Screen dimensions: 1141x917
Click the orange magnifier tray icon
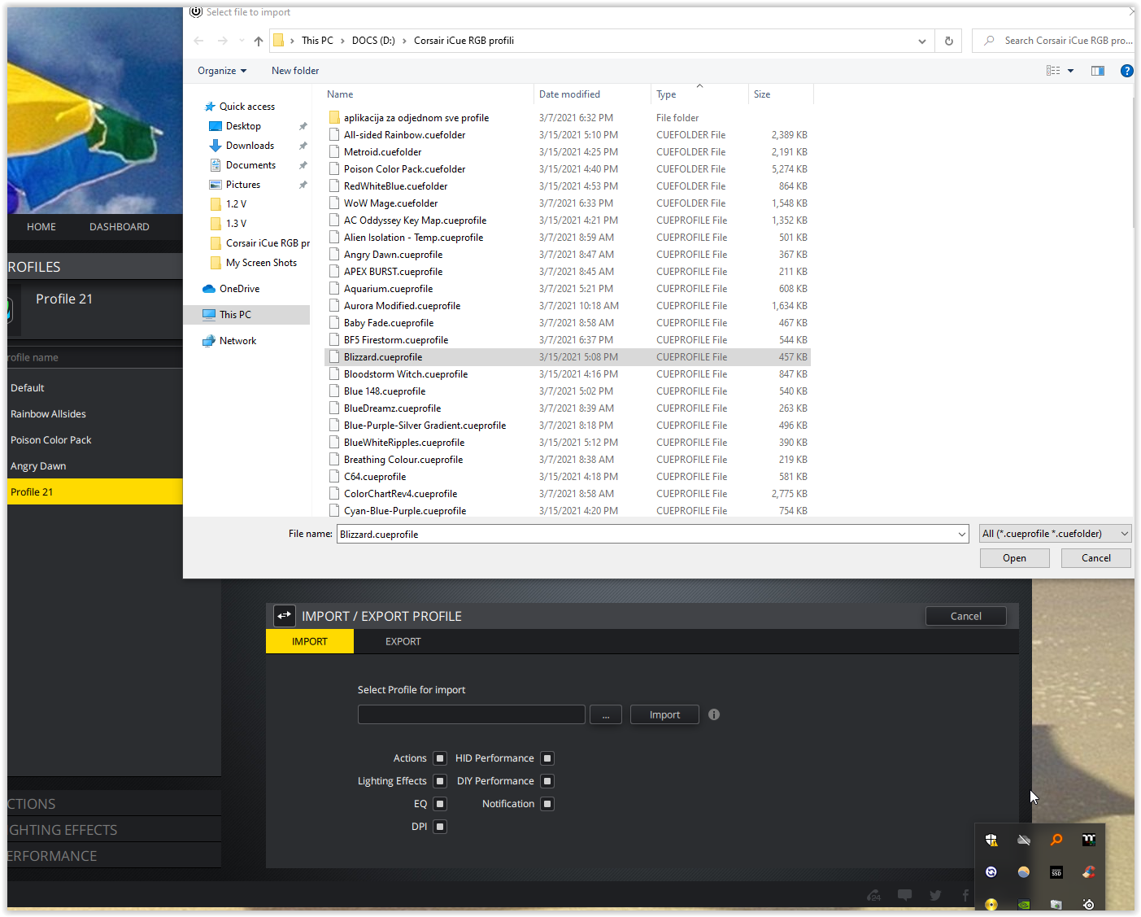(x=1056, y=840)
